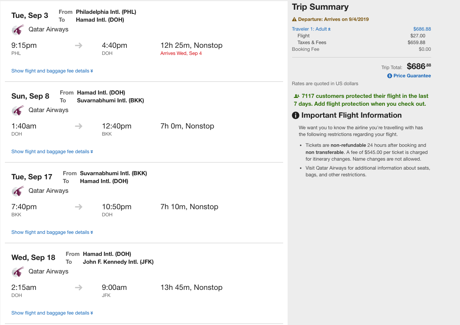The height and width of the screenshot is (325, 460).
Task: Collapse the Traveler 1: Adult price breakdown
Action: pyautogui.click(x=311, y=29)
